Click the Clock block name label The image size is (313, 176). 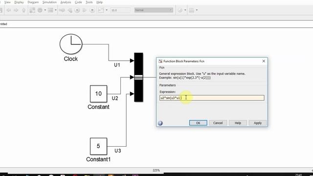(70, 59)
